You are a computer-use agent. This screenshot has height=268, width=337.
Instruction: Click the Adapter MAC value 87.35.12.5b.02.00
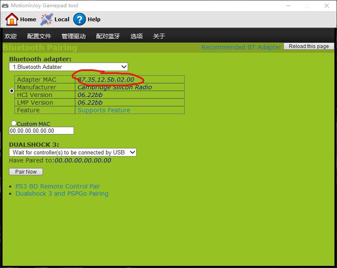[106, 80]
